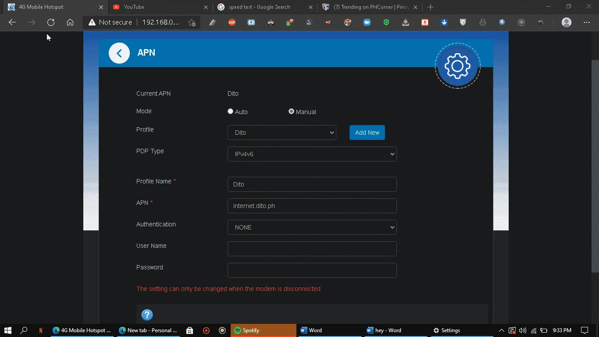Select Manual mode radio button
The image size is (599, 337).
(291, 111)
